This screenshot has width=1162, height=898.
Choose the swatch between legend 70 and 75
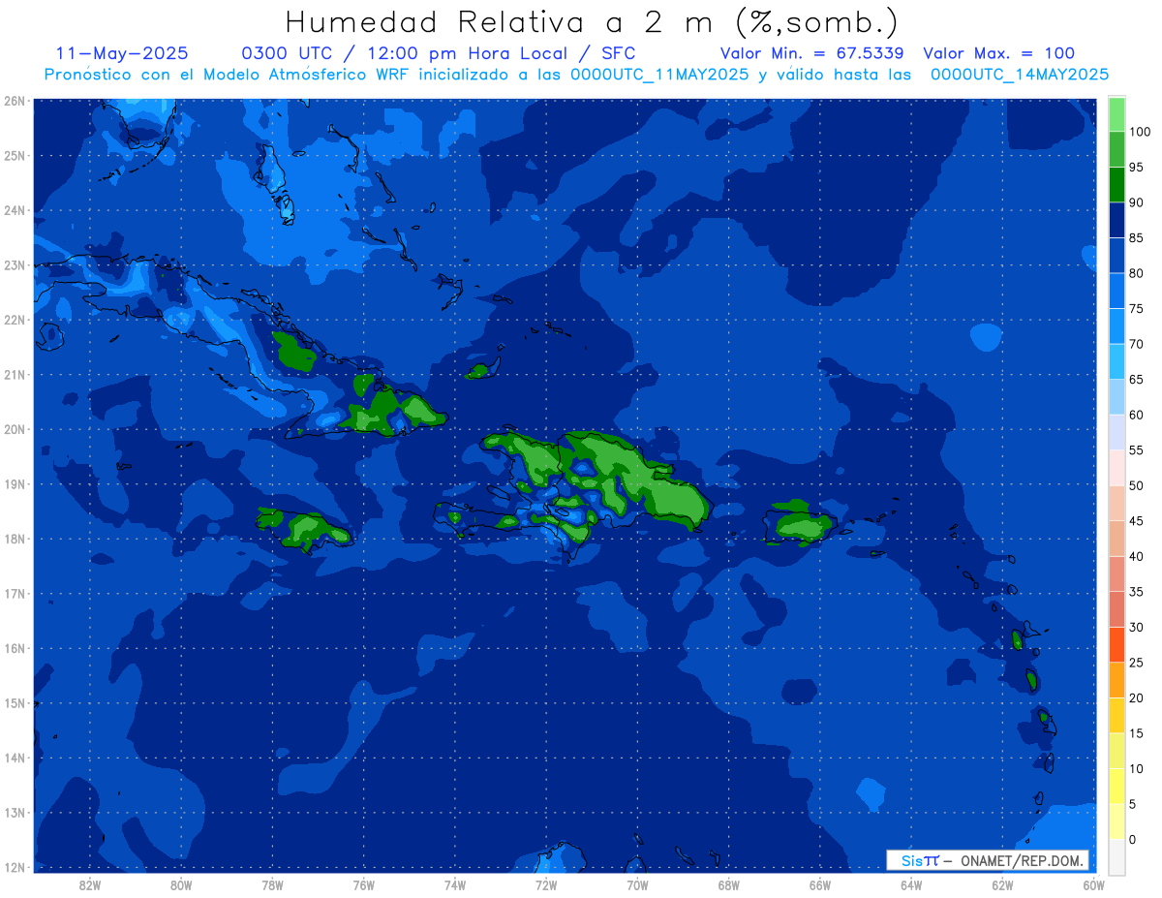(1116, 326)
